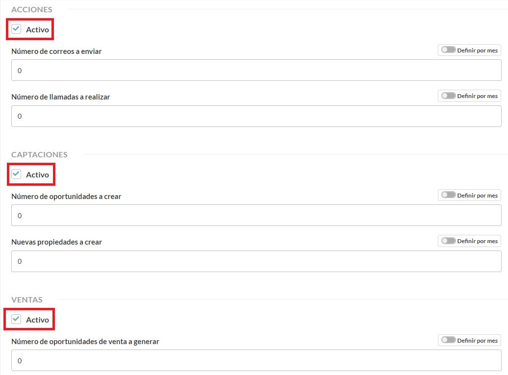Viewport: 508px width, 375px height.
Task: Turn on Definir por mes for oportunidades de venta
Action: [449, 340]
